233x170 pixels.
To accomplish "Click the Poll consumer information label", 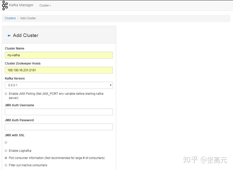I will coord(57,158).
